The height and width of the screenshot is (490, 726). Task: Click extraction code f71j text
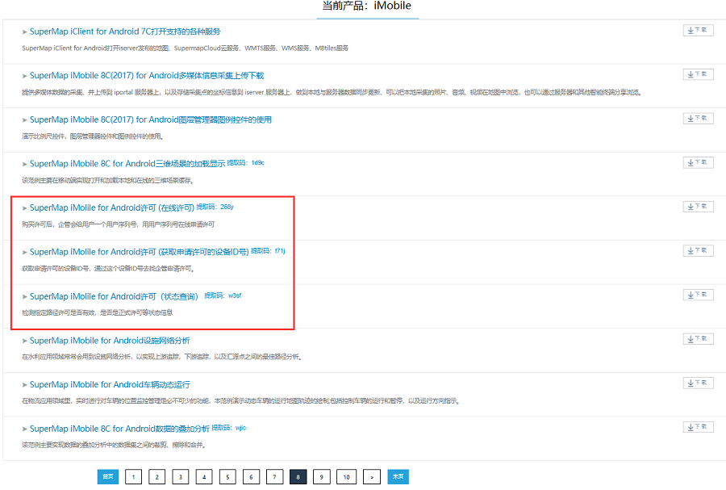click(x=268, y=250)
